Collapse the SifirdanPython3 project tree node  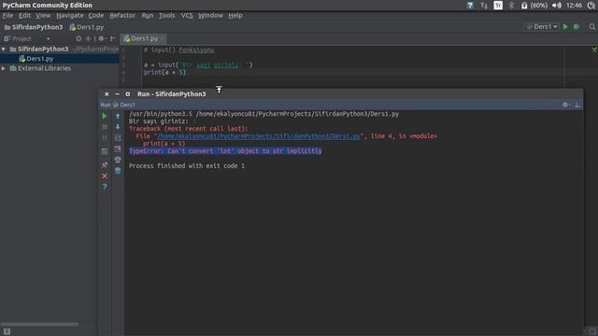[4, 49]
